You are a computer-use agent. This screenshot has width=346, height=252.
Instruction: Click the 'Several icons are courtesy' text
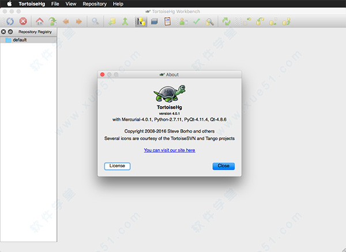pos(170,138)
